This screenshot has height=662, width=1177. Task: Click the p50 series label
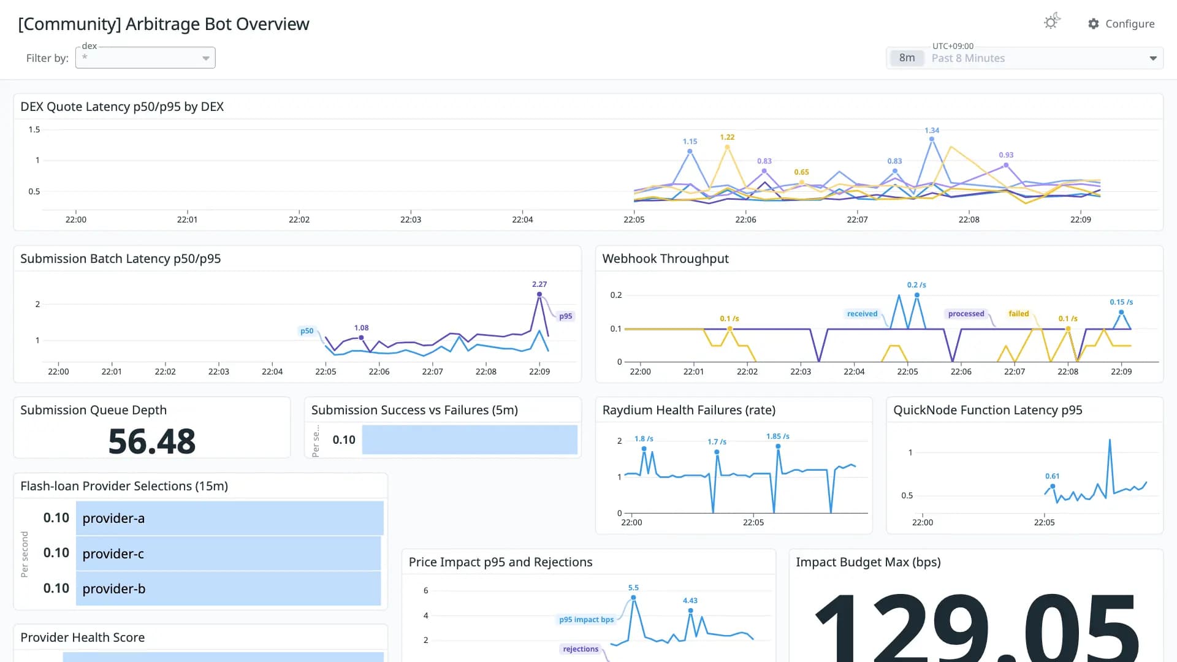307,331
